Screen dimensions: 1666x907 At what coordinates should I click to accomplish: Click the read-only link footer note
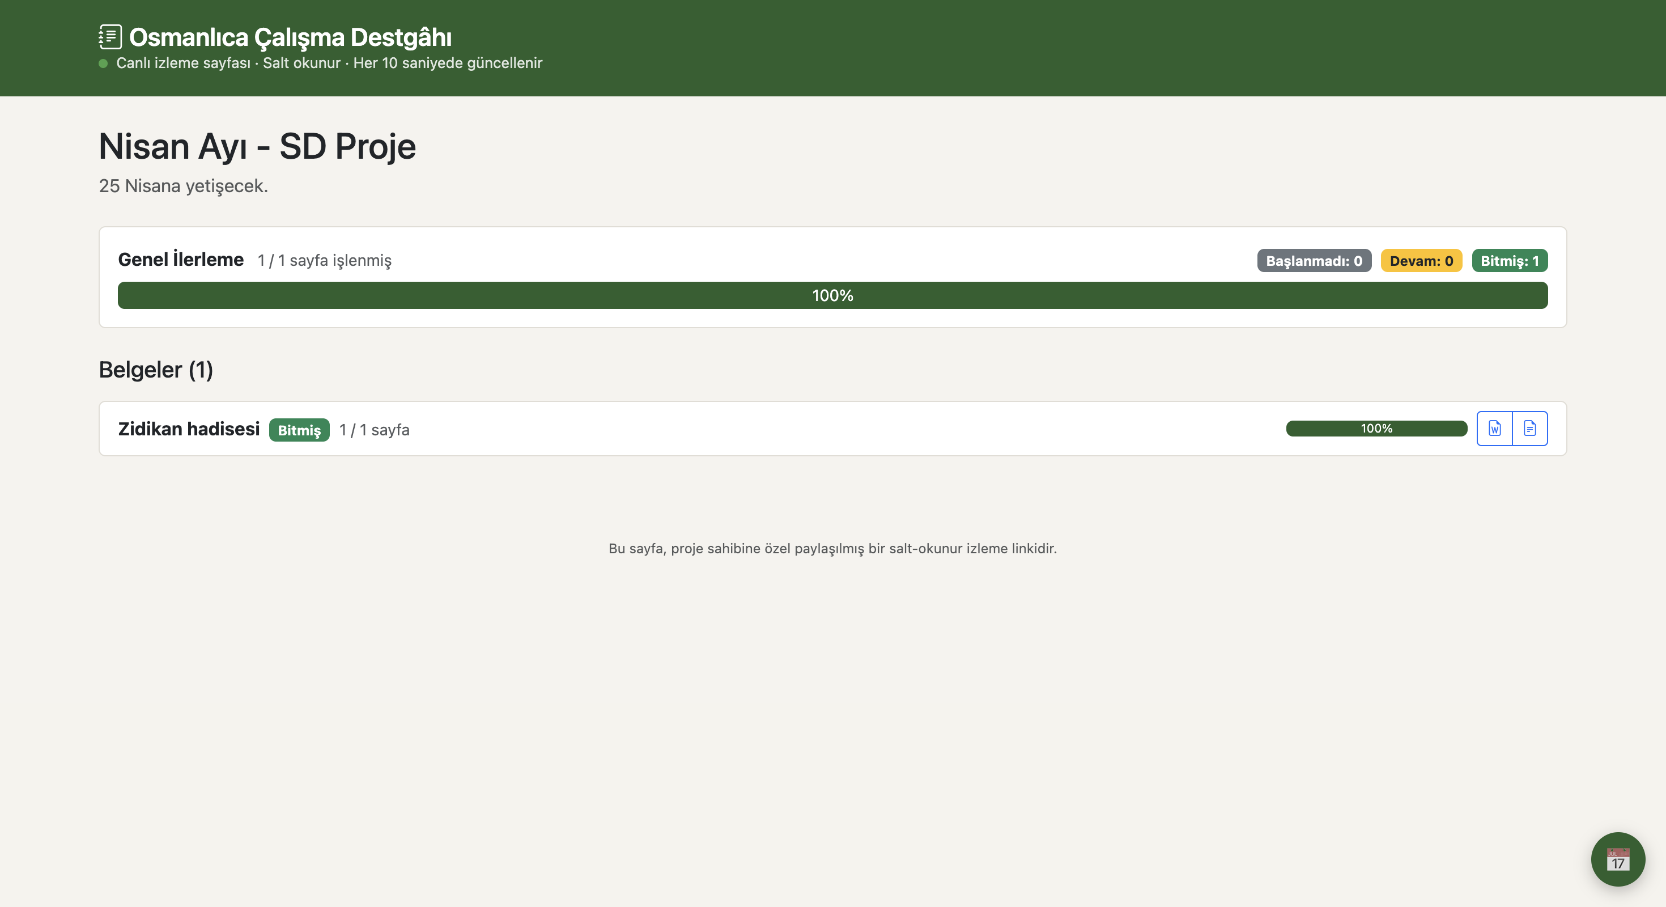coord(832,548)
